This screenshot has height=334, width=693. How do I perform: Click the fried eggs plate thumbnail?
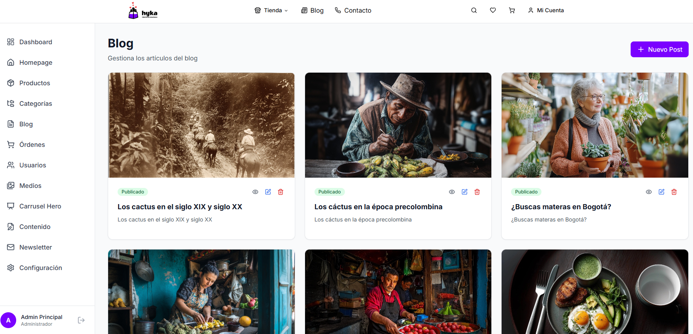click(x=595, y=292)
